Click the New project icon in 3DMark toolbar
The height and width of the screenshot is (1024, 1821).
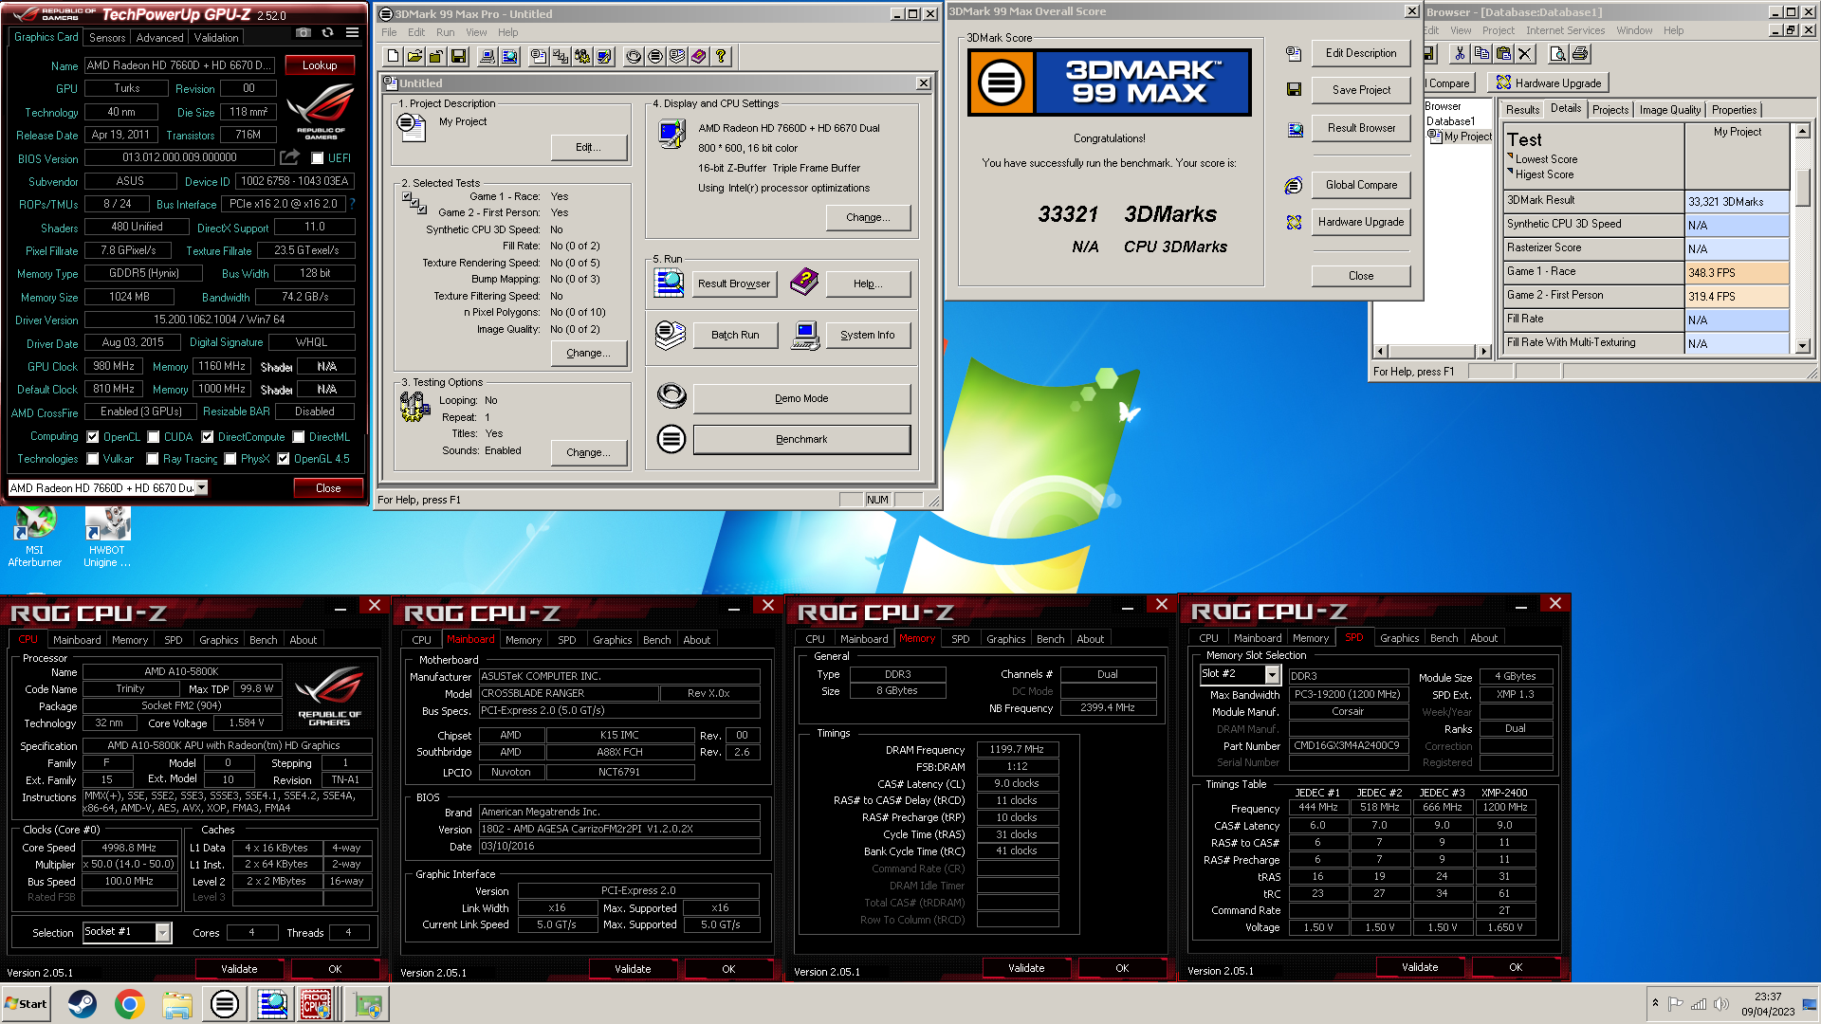click(x=393, y=57)
